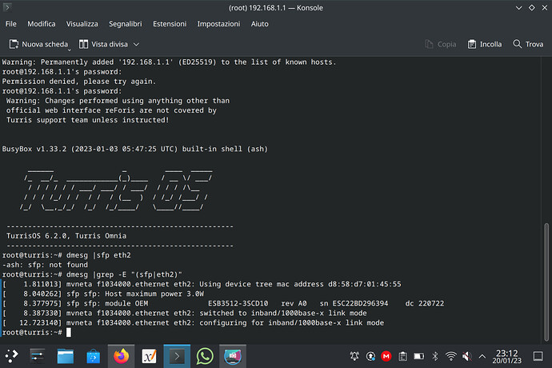Click Vista divisa button
The width and height of the screenshot is (552, 368).
103,44
